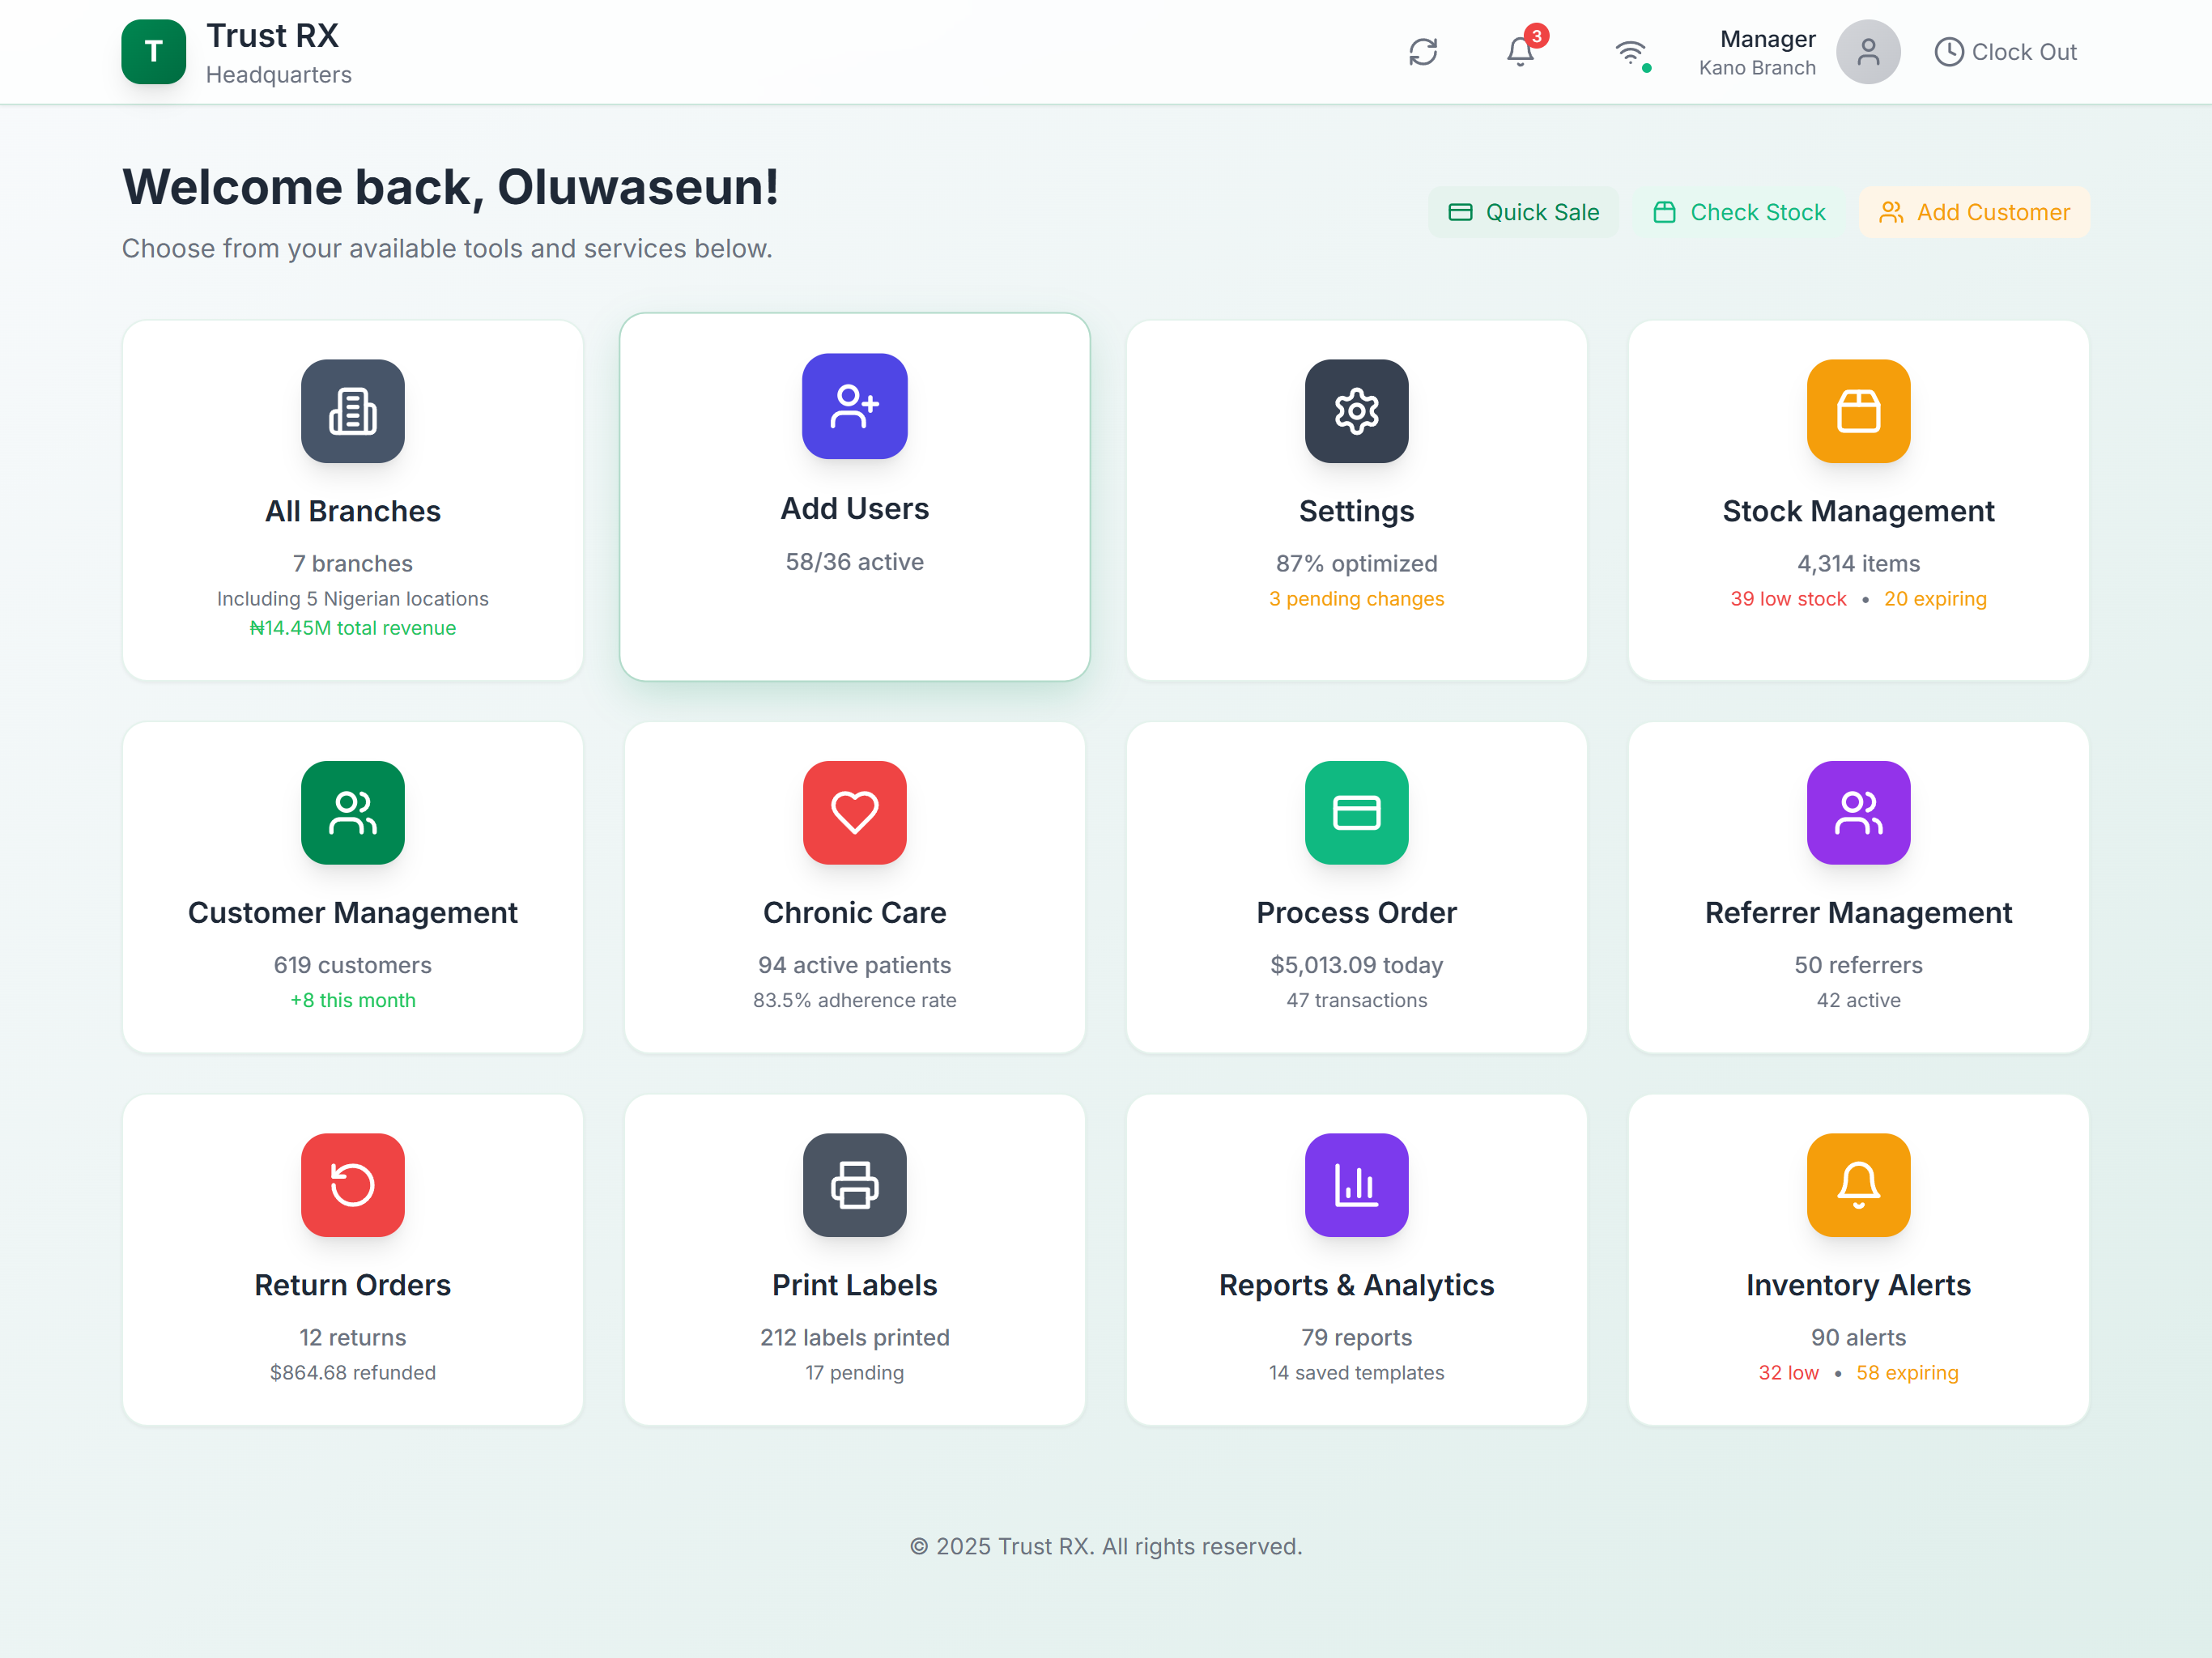Select the Referrer Management card title
2212x1658 pixels.
pyautogui.click(x=1857, y=912)
